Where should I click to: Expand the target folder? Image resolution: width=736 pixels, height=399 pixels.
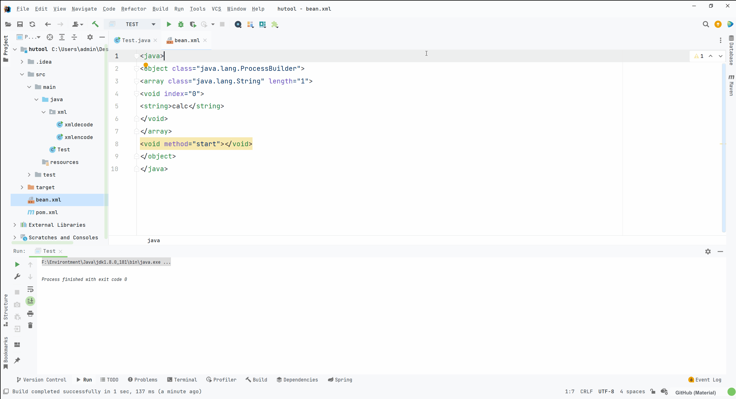[22, 187]
